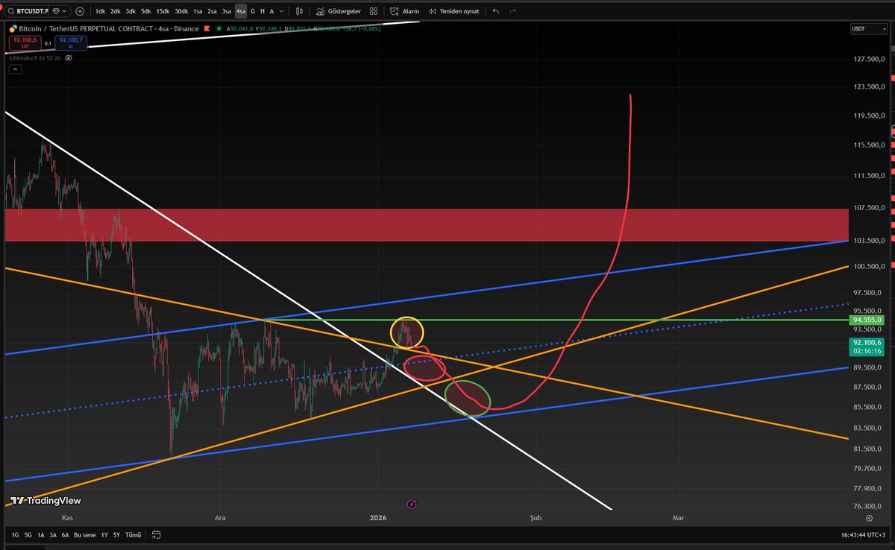The image size is (895, 550).
Task: Open the go-to-date calendar icon
Action: (x=156, y=534)
